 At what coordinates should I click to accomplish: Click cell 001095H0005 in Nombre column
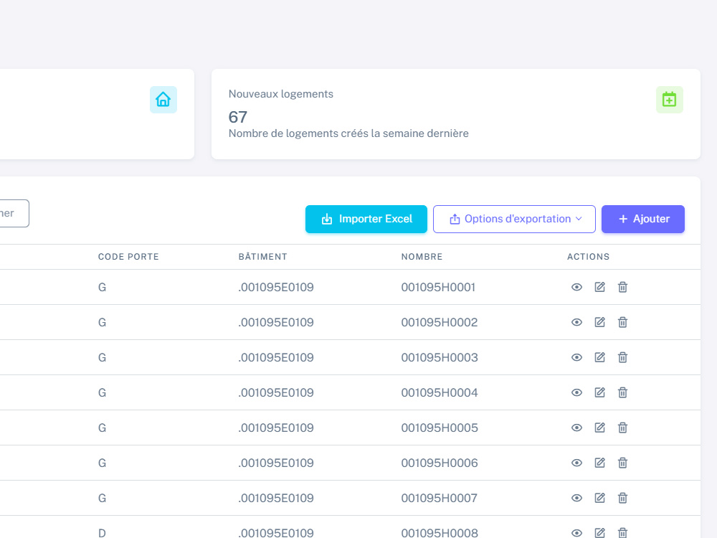(x=440, y=428)
